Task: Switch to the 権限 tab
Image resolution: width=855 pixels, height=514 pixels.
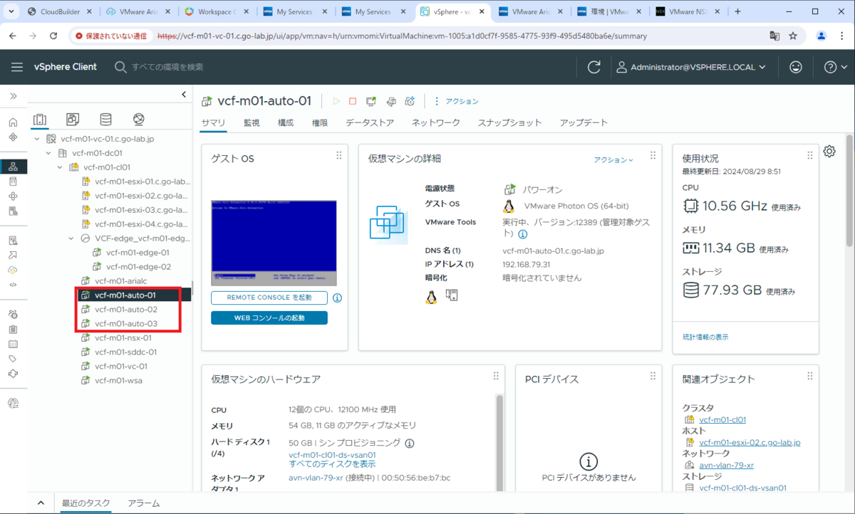Action: [x=320, y=122]
